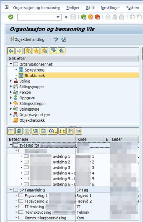Select the highlighted Struktursøk option

click(x=35, y=76)
